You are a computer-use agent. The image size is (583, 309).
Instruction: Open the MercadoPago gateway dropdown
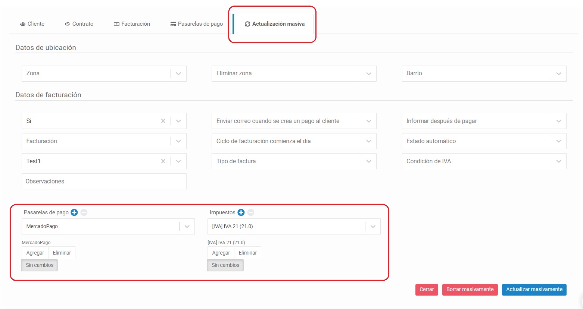108,227
